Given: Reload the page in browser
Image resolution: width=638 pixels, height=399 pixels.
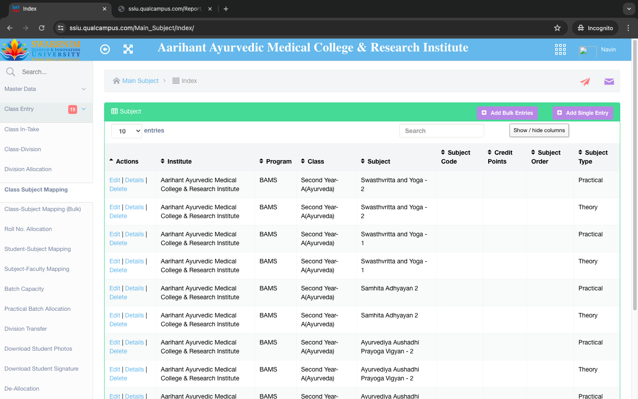Looking at the screenshot, I should (x=42, y=28).
